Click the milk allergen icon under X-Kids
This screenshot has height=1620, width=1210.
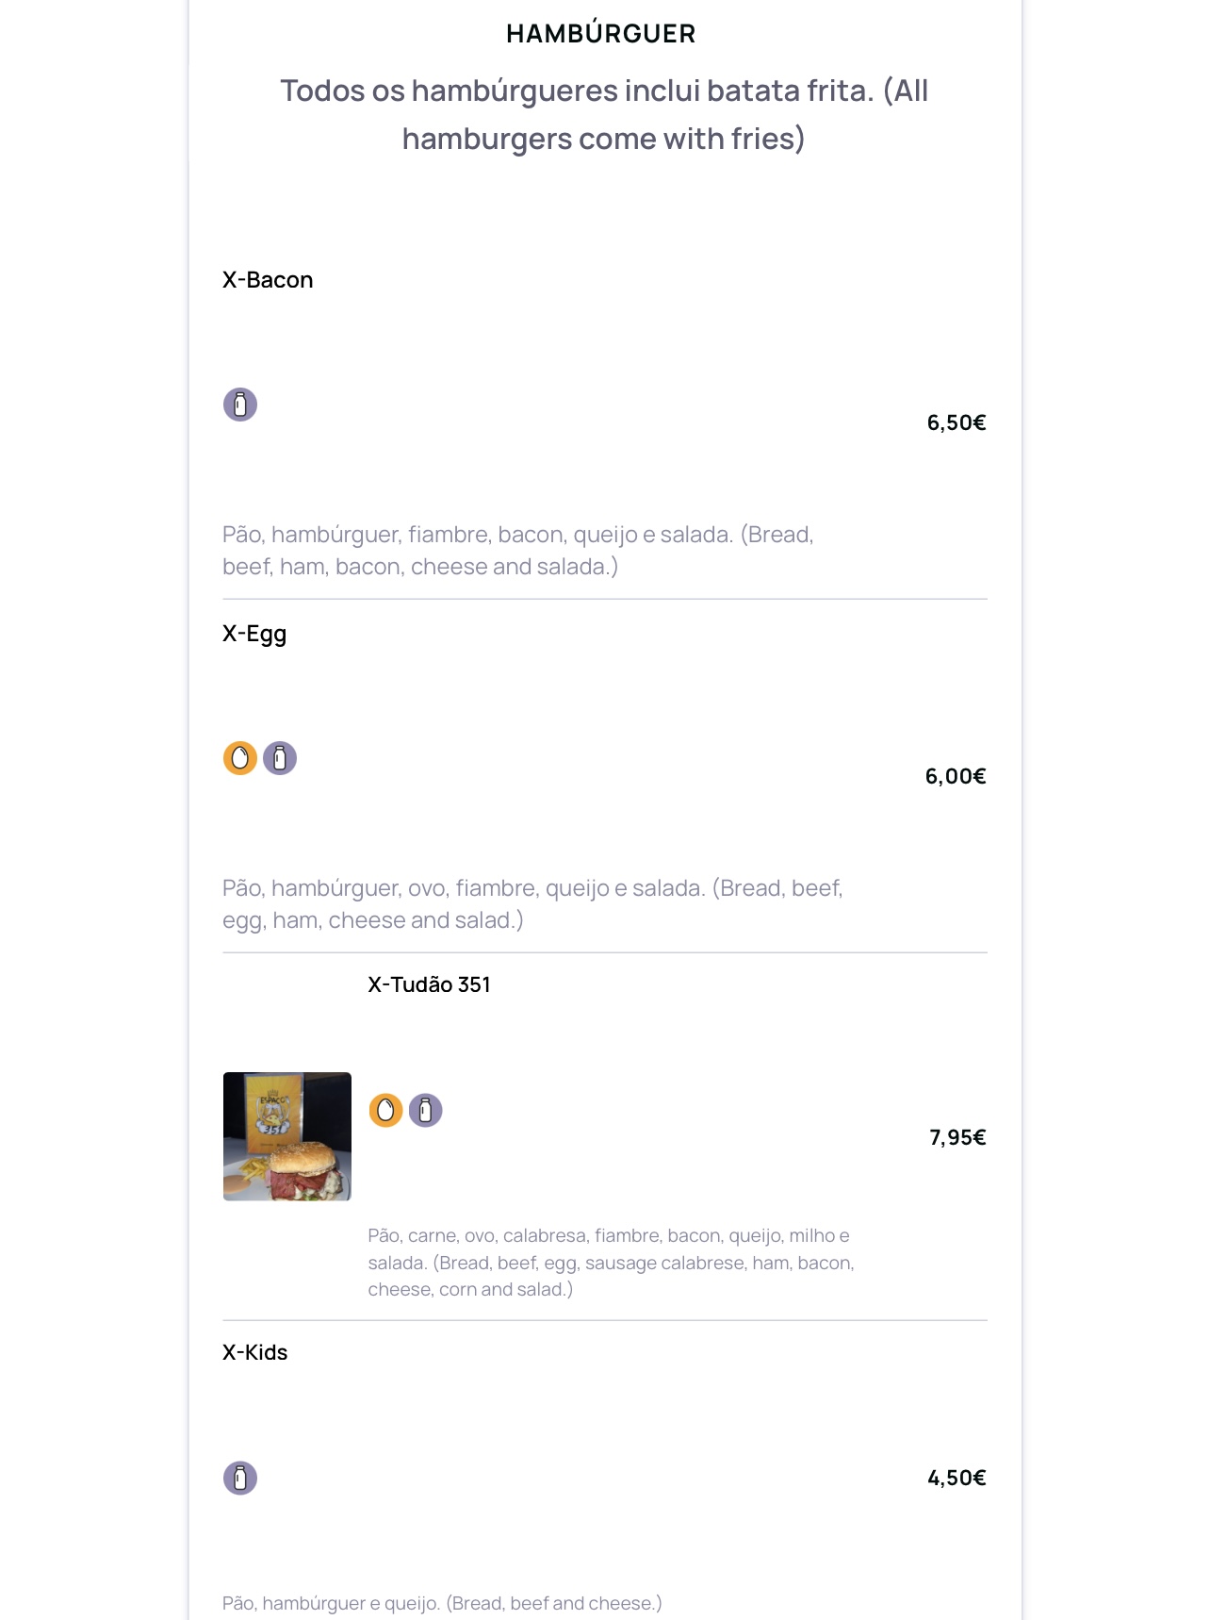tap(240, 1478)
